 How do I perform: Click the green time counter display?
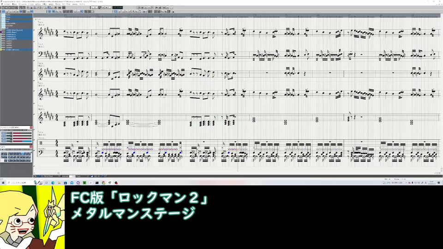coord(118,8)
